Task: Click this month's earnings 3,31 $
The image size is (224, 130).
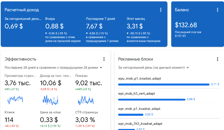Action: 135,26
